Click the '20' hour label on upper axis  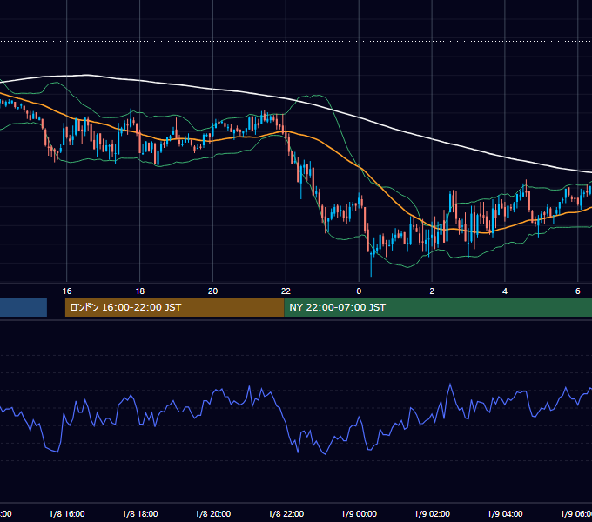[x=213, y=291]
